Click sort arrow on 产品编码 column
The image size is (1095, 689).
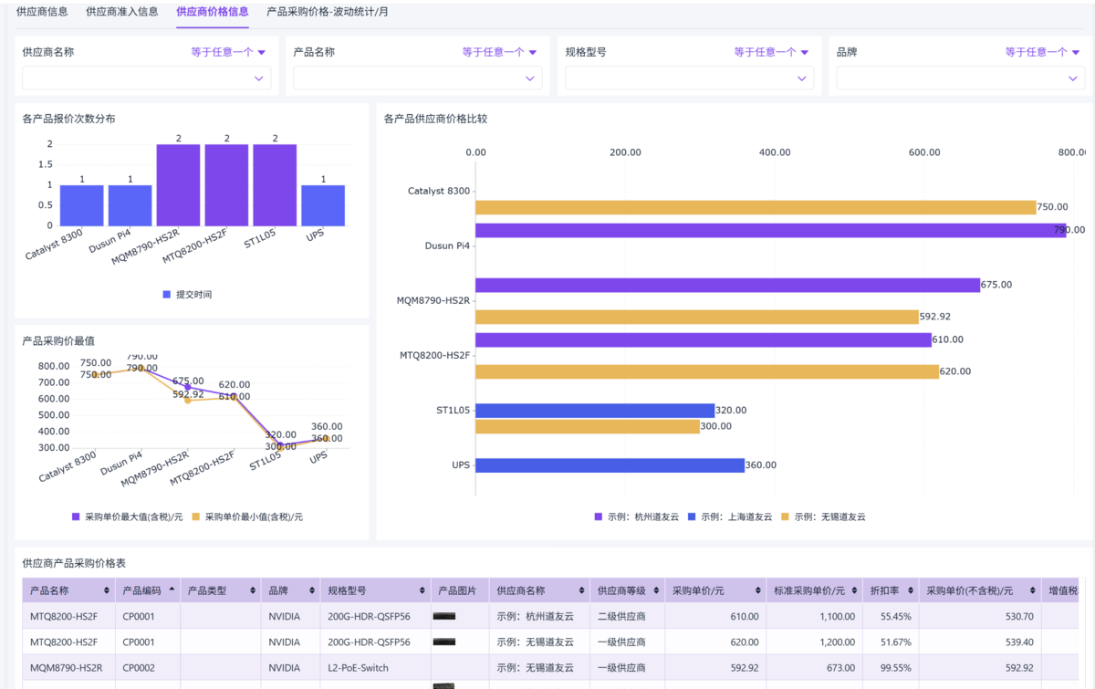pos(172,590)
